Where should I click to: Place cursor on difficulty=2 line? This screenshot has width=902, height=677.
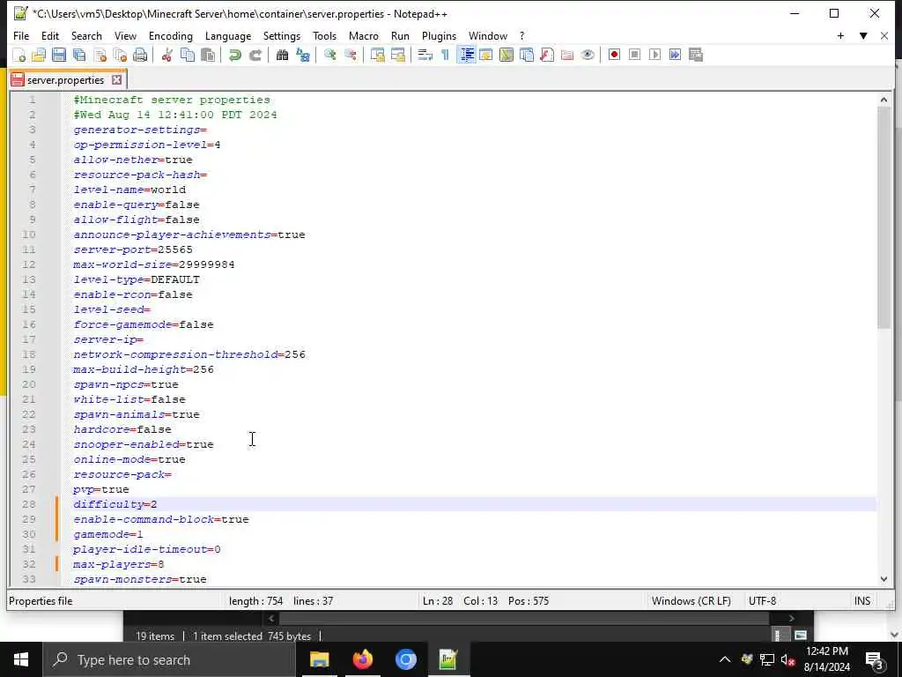tap(115, 504)
